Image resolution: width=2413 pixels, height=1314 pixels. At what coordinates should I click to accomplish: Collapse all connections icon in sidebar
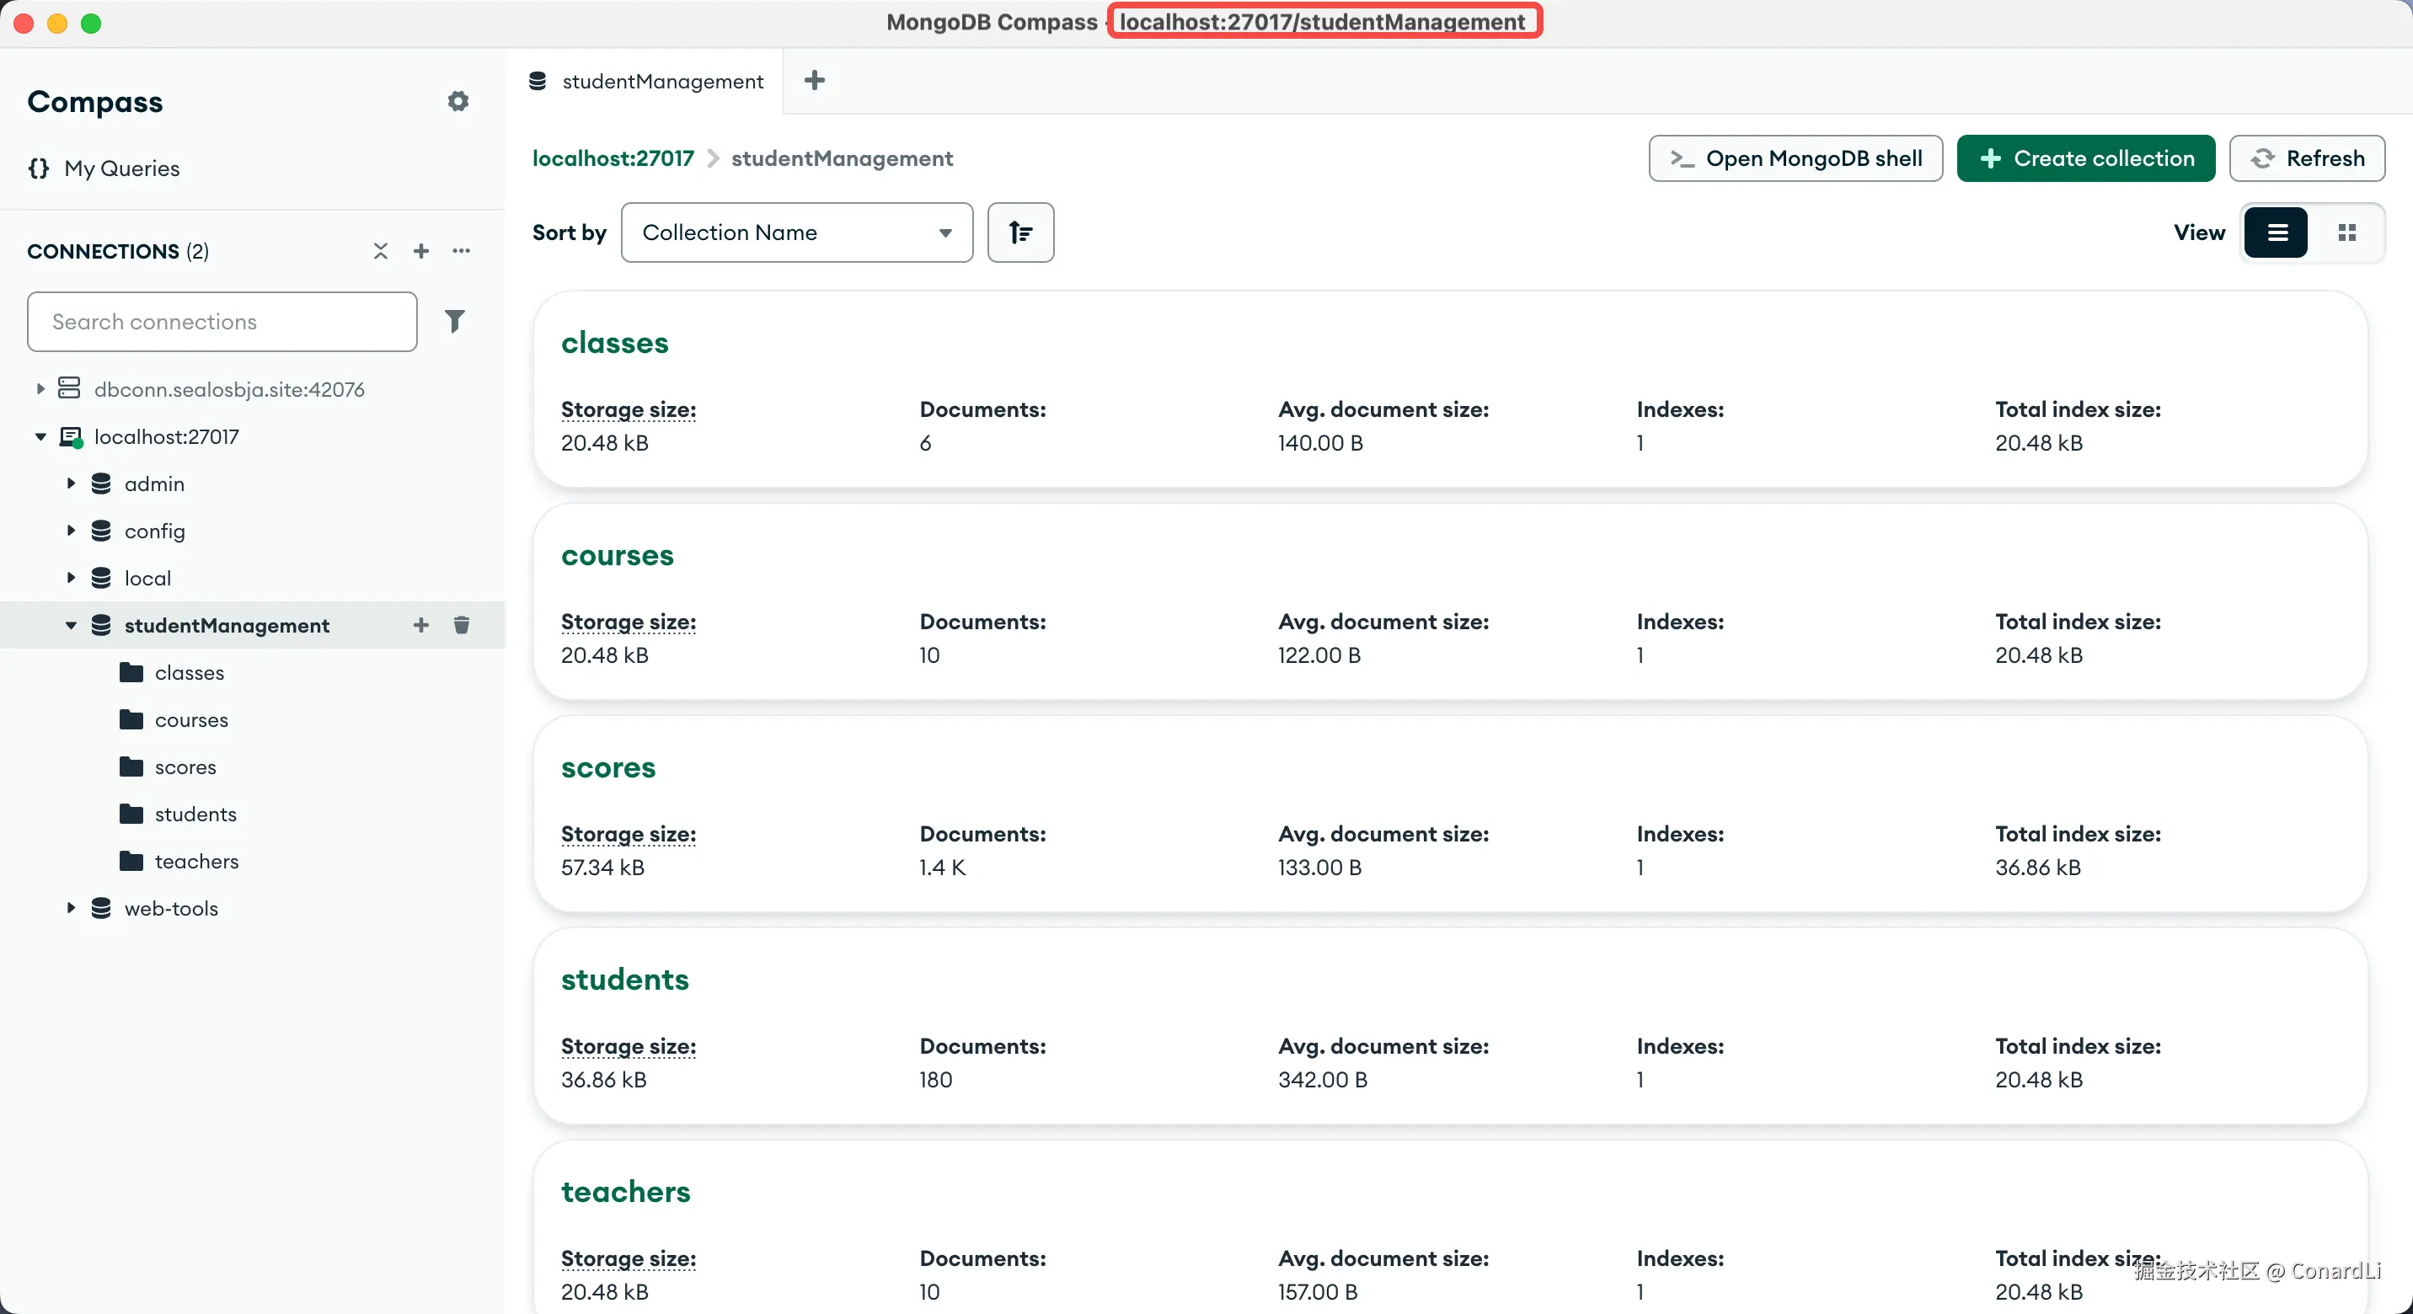380,251
